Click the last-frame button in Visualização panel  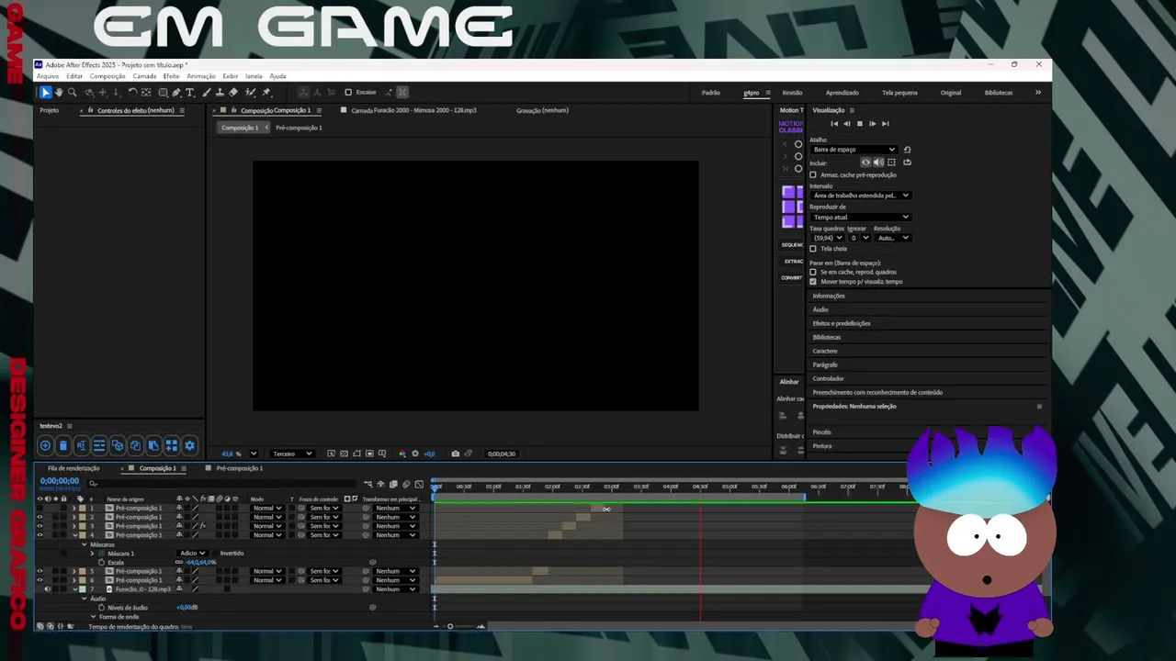point(885,123)
